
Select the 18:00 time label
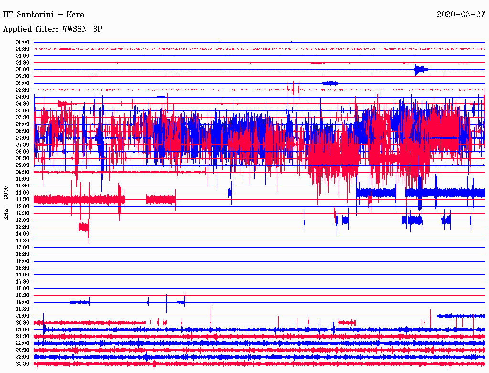click(22, 289)
